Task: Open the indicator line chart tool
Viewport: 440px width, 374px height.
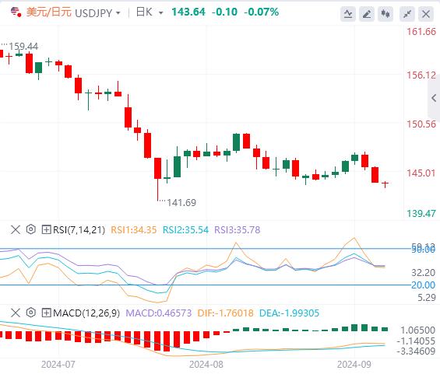Action: click(348, 14)
